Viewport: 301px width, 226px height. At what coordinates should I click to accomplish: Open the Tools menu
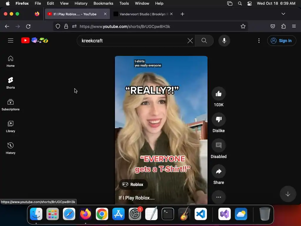pos(124,4)
